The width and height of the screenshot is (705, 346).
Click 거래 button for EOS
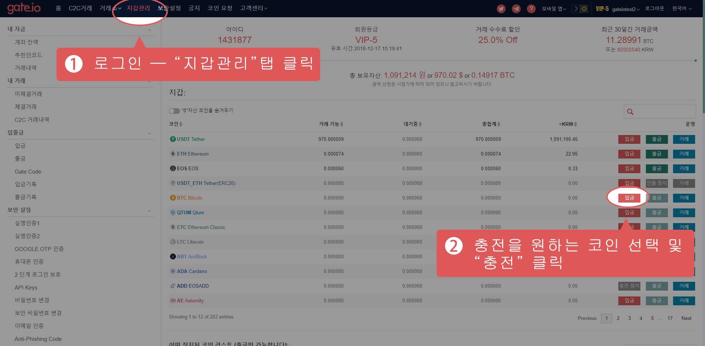tap(684, 168)
